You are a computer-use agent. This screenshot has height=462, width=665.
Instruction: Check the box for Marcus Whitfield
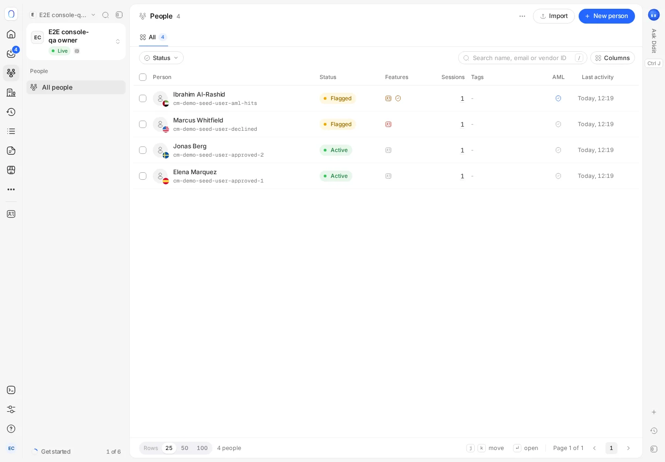[x=143, y=124]
